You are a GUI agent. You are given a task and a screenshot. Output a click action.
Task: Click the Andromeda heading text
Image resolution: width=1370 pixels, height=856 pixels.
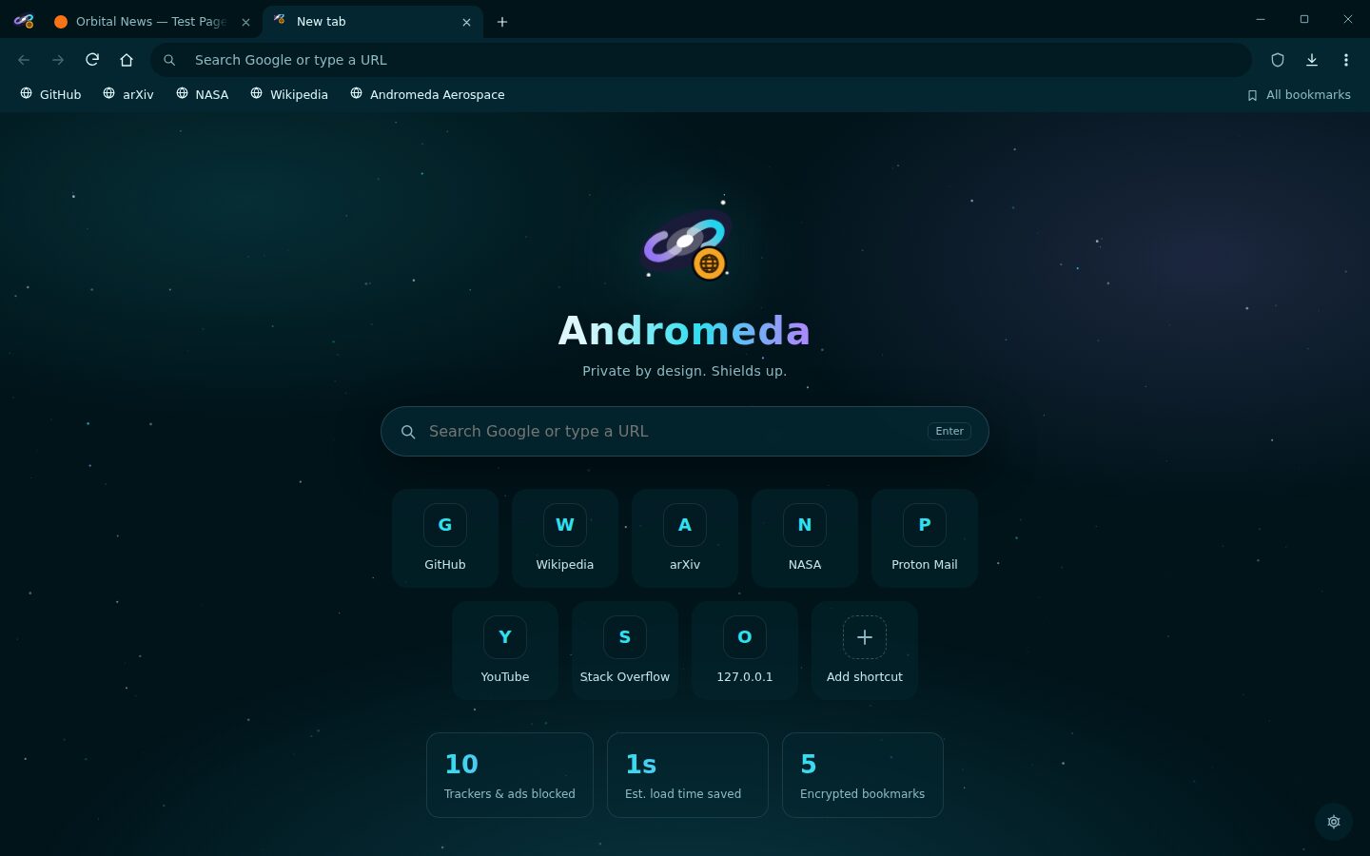pos(684,330)
